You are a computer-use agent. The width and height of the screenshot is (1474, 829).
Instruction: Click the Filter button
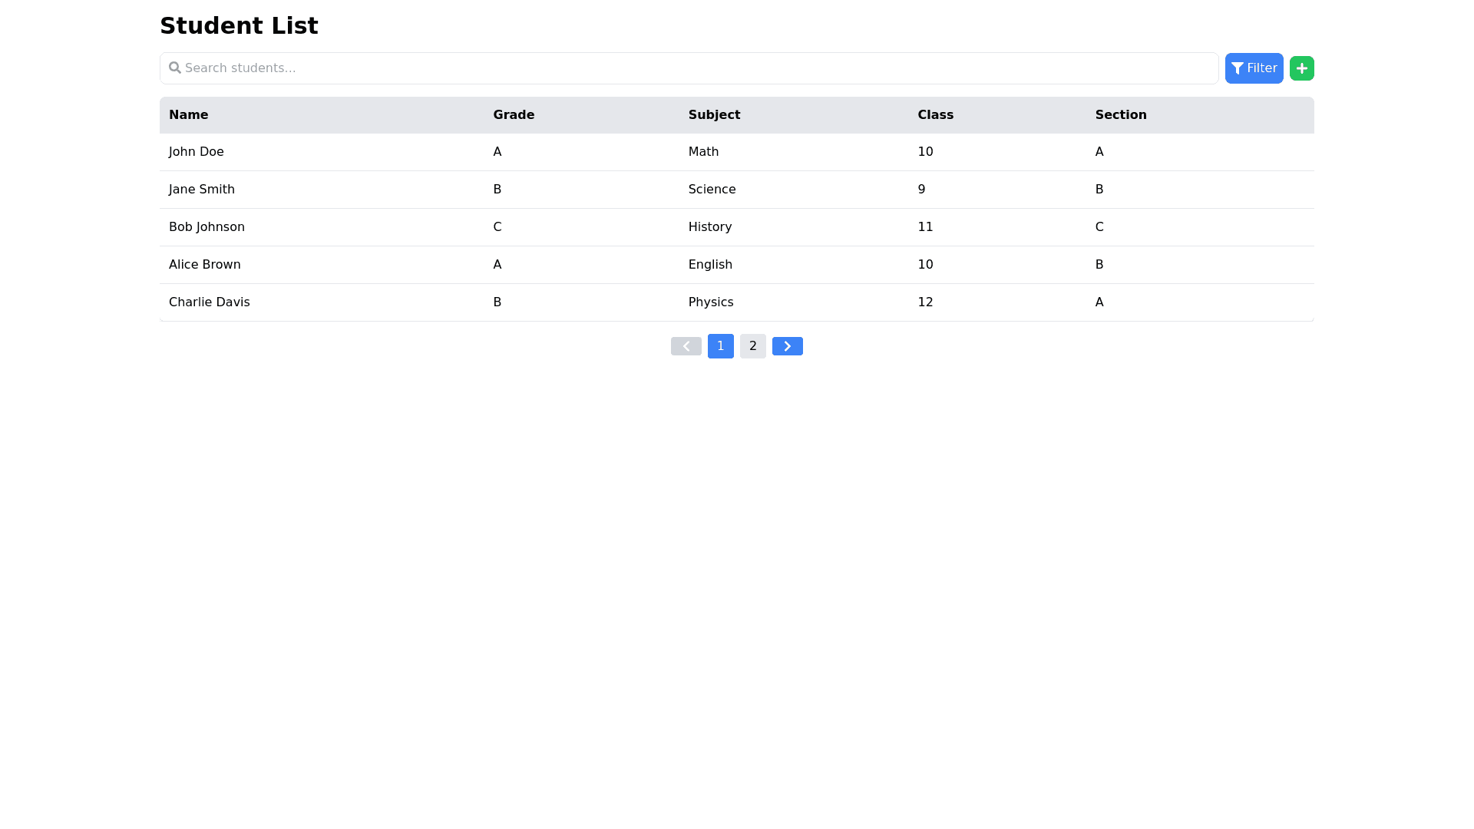1254,68
